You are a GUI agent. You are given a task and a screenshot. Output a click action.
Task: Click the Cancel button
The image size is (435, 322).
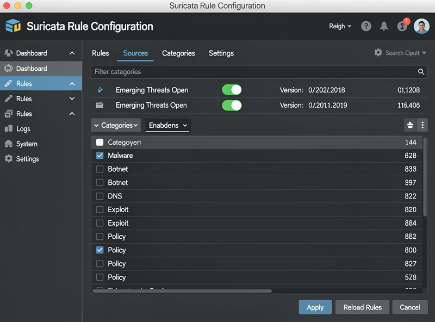[x=410, y=307]
